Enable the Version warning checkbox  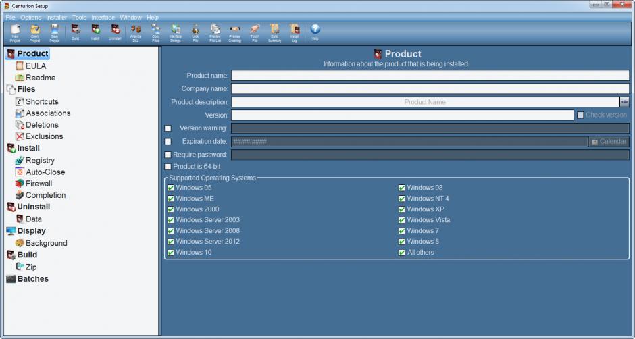[168, 128]
